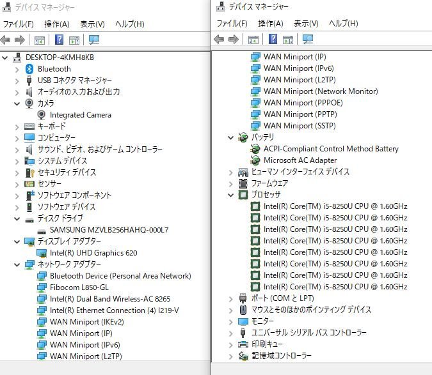Image resolution: width=432 pixels, height=375 pixels.
Task: Collapse the ディスク ドライブ category
Action: click(x=17, y=218)
